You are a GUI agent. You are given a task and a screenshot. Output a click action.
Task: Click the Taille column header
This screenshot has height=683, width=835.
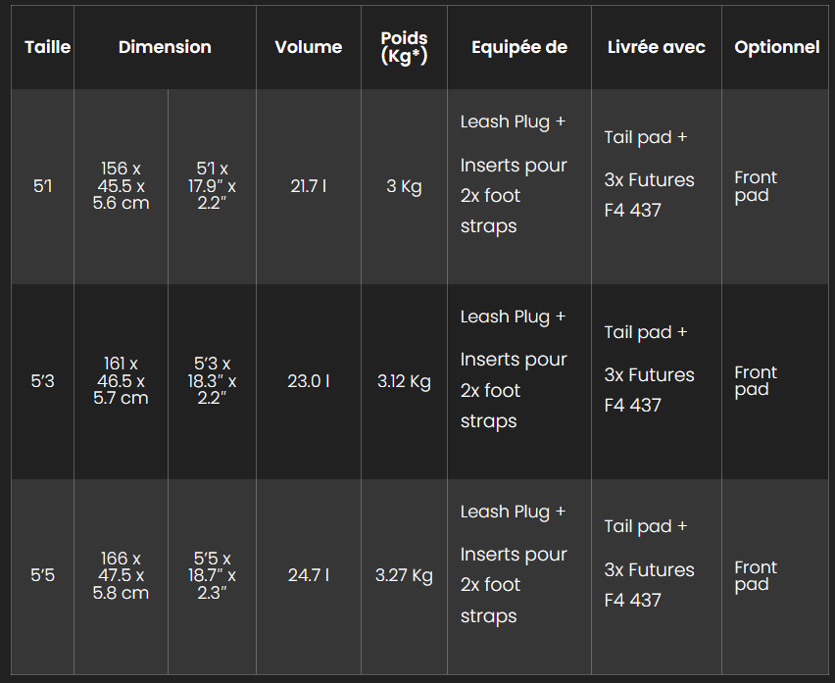(47, 47)
